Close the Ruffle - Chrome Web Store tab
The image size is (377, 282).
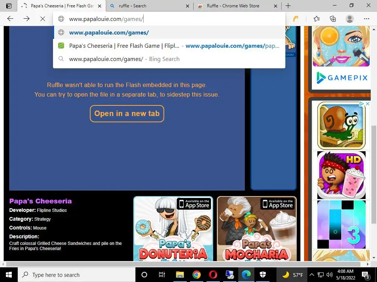click(275, 6)
